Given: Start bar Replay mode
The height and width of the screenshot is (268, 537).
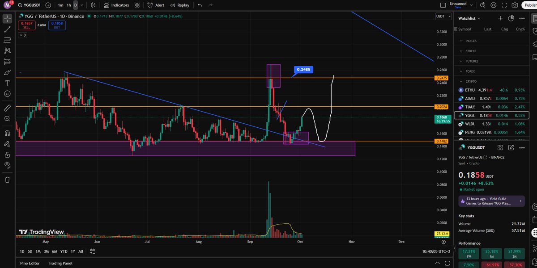Looking at the screenshot, I should [179, 5].
